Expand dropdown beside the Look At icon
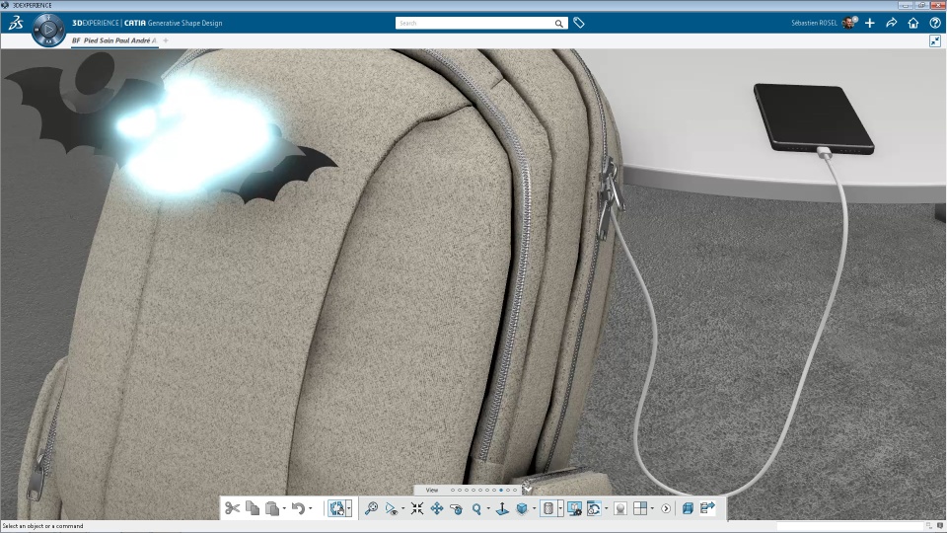Screen dimensions: 947x533 (x=402, y=508)
